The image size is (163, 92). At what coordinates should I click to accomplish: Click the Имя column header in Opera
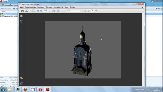[x=3, y=12]
